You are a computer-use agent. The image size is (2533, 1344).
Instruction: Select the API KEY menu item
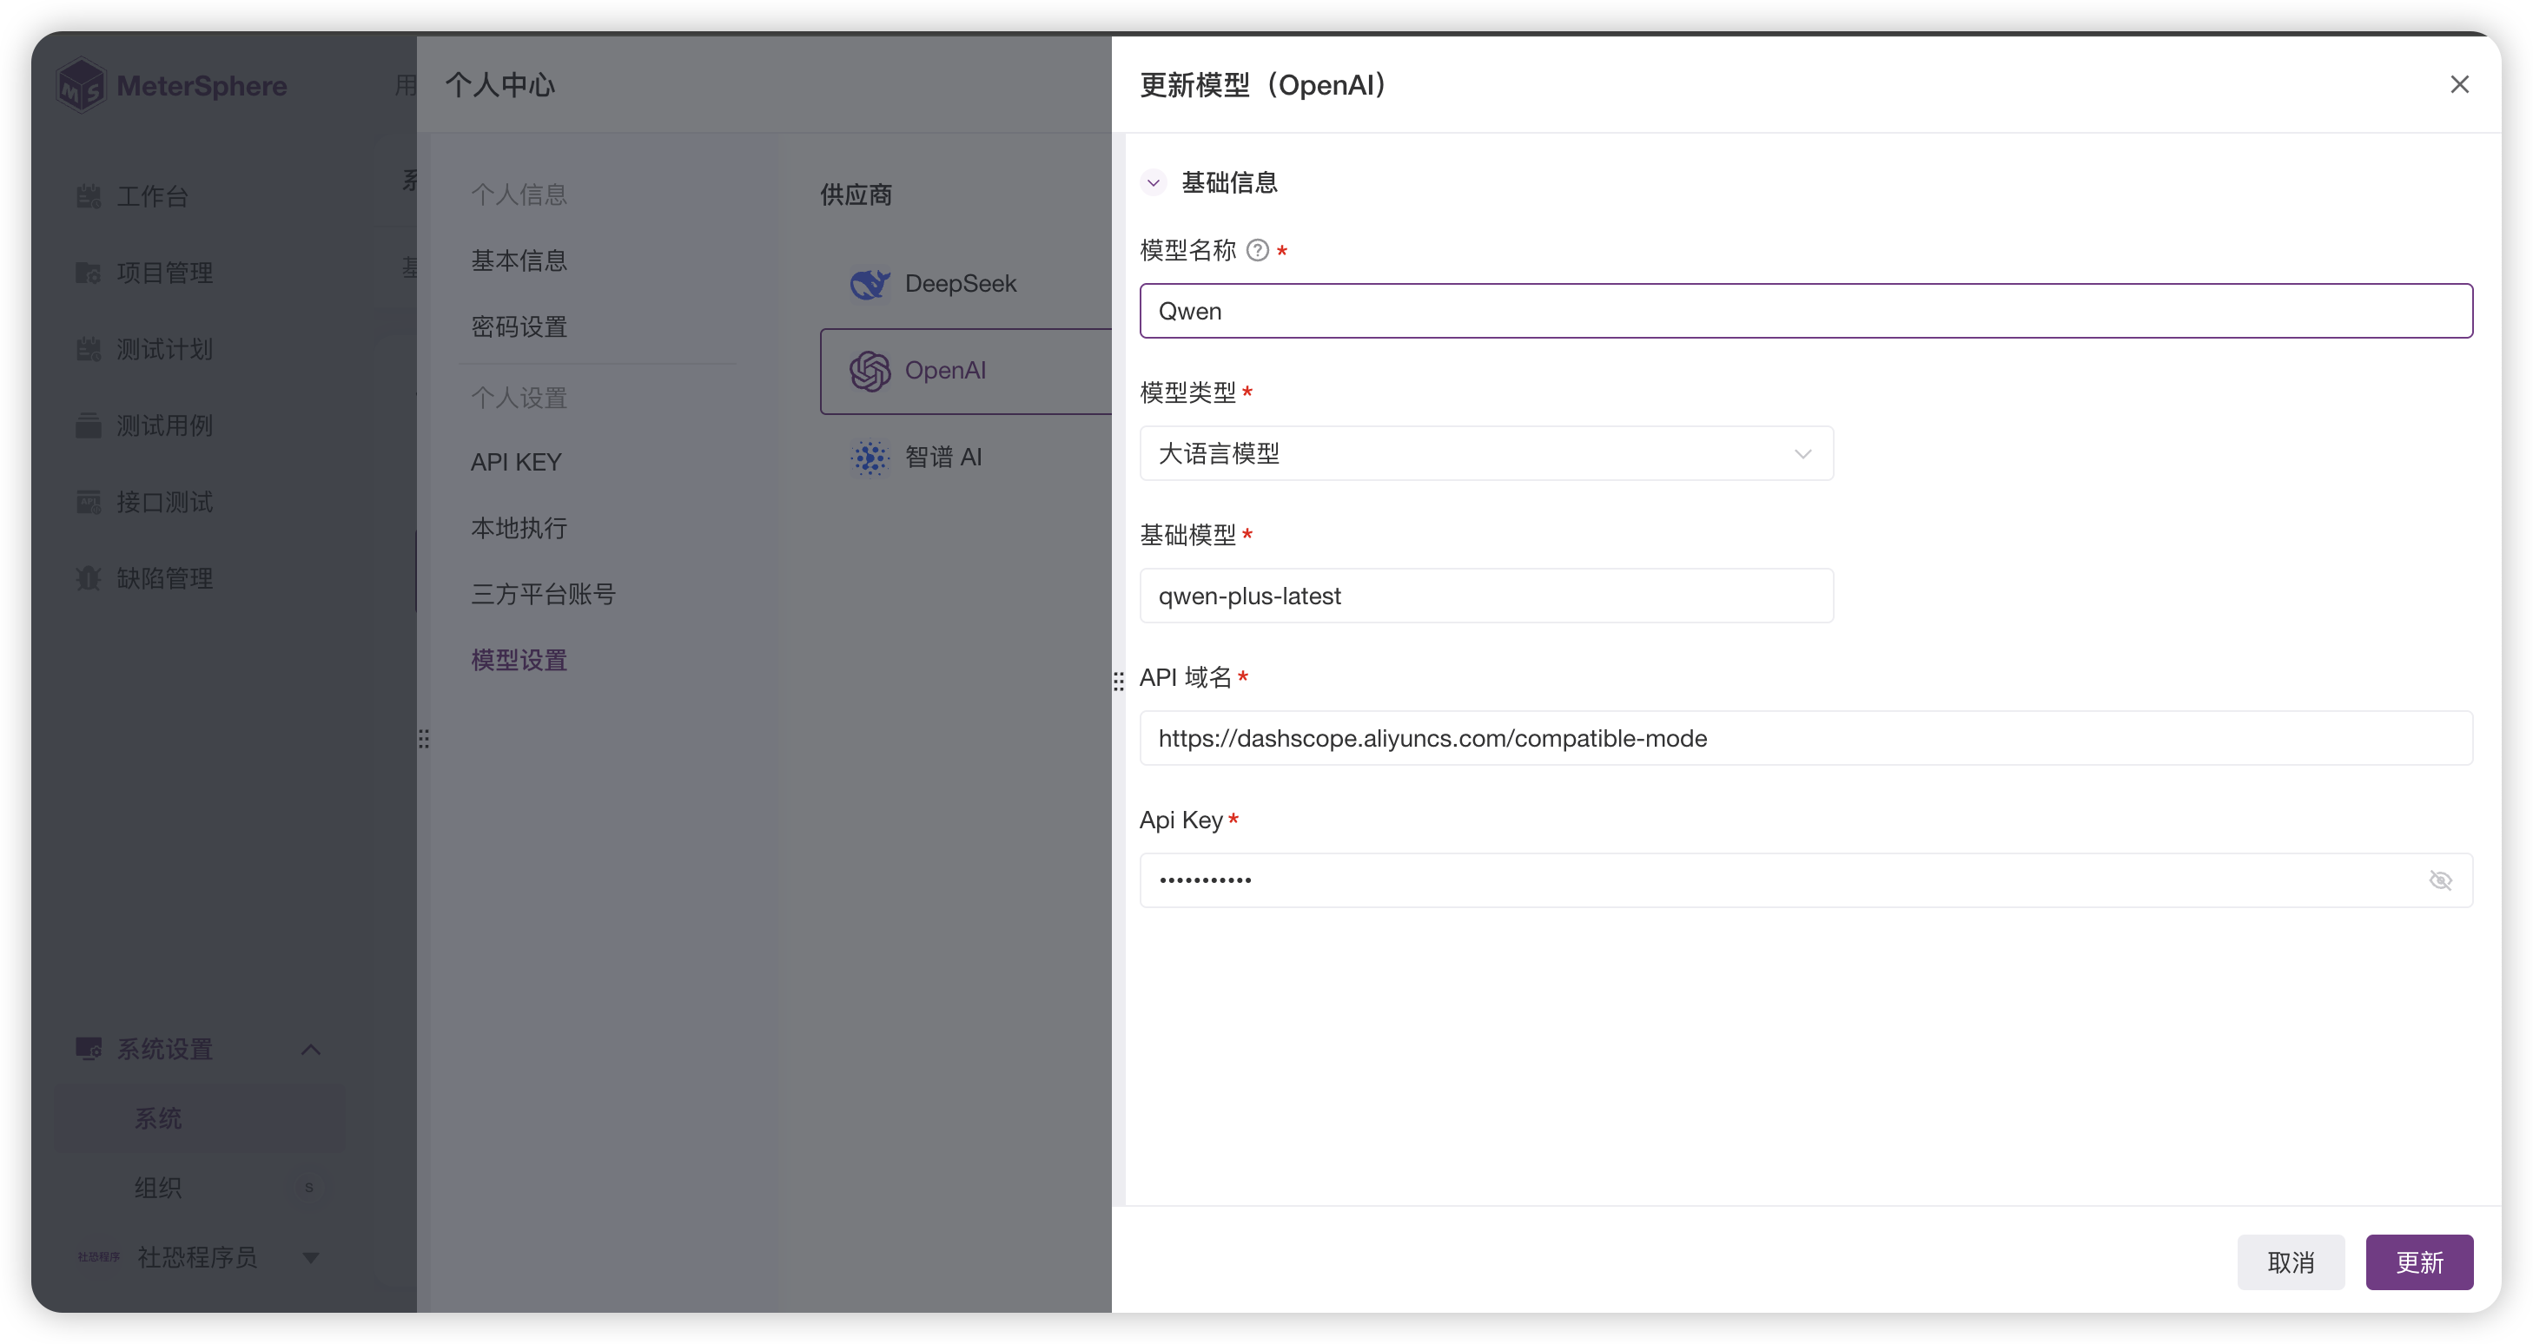click(x=516, y=462)
